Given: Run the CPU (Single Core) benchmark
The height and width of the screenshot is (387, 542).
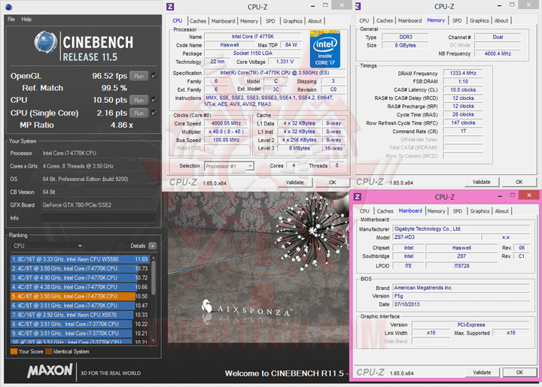Looking at the screenshot, I should pos(139,113).
